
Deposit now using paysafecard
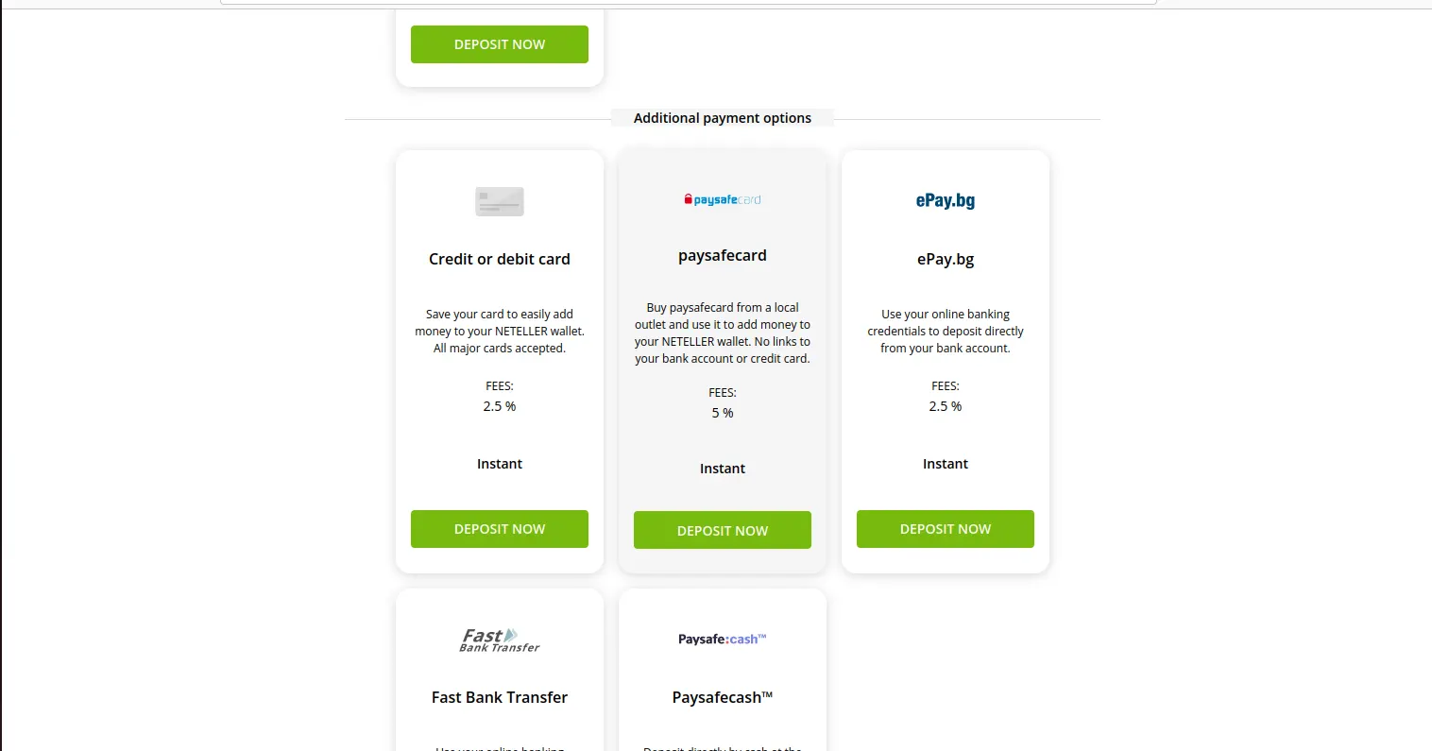click(x=723, y=530)
